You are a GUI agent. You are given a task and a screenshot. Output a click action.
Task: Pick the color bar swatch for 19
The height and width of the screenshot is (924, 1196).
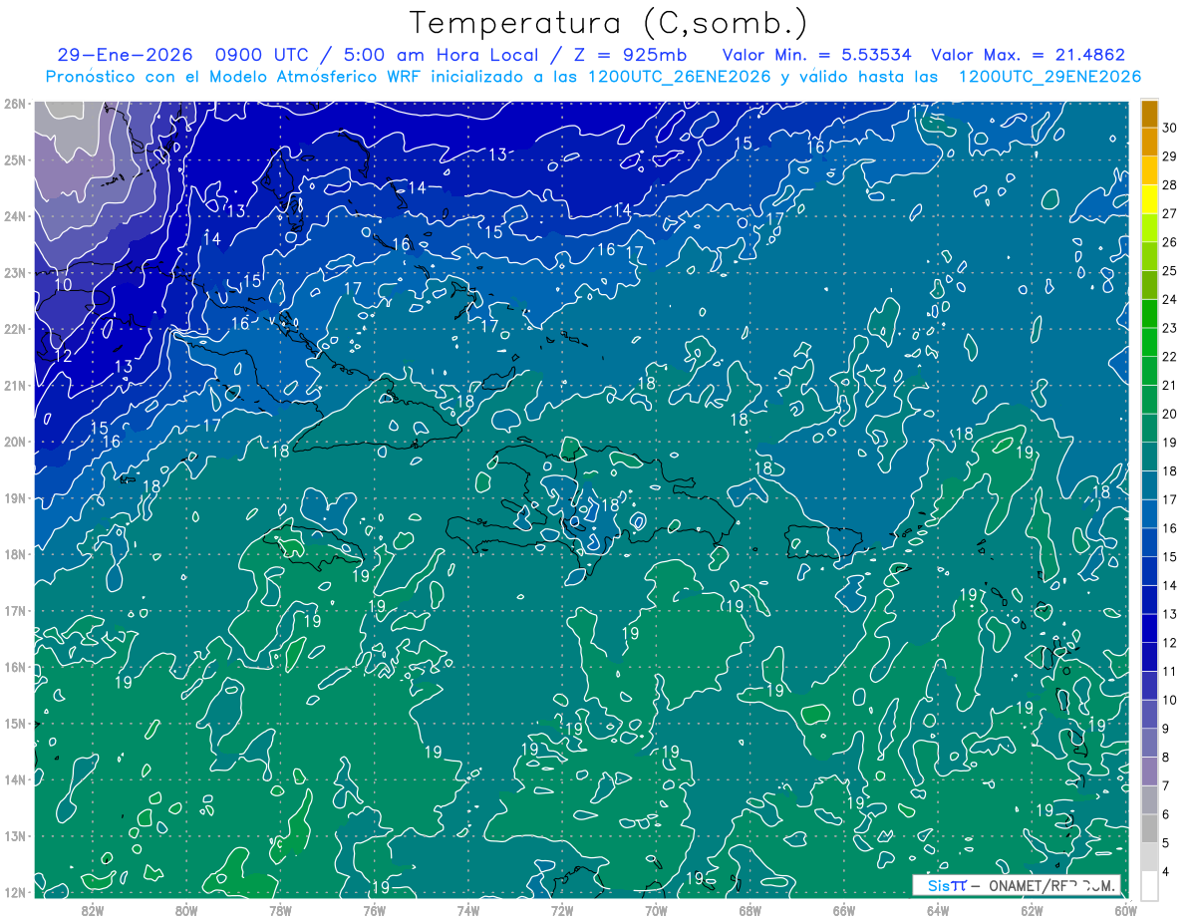(1149, 429)
